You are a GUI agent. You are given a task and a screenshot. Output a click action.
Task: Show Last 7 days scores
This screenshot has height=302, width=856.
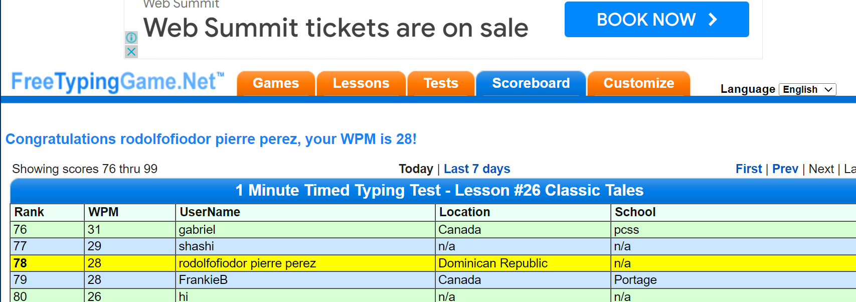click(477, 169)
